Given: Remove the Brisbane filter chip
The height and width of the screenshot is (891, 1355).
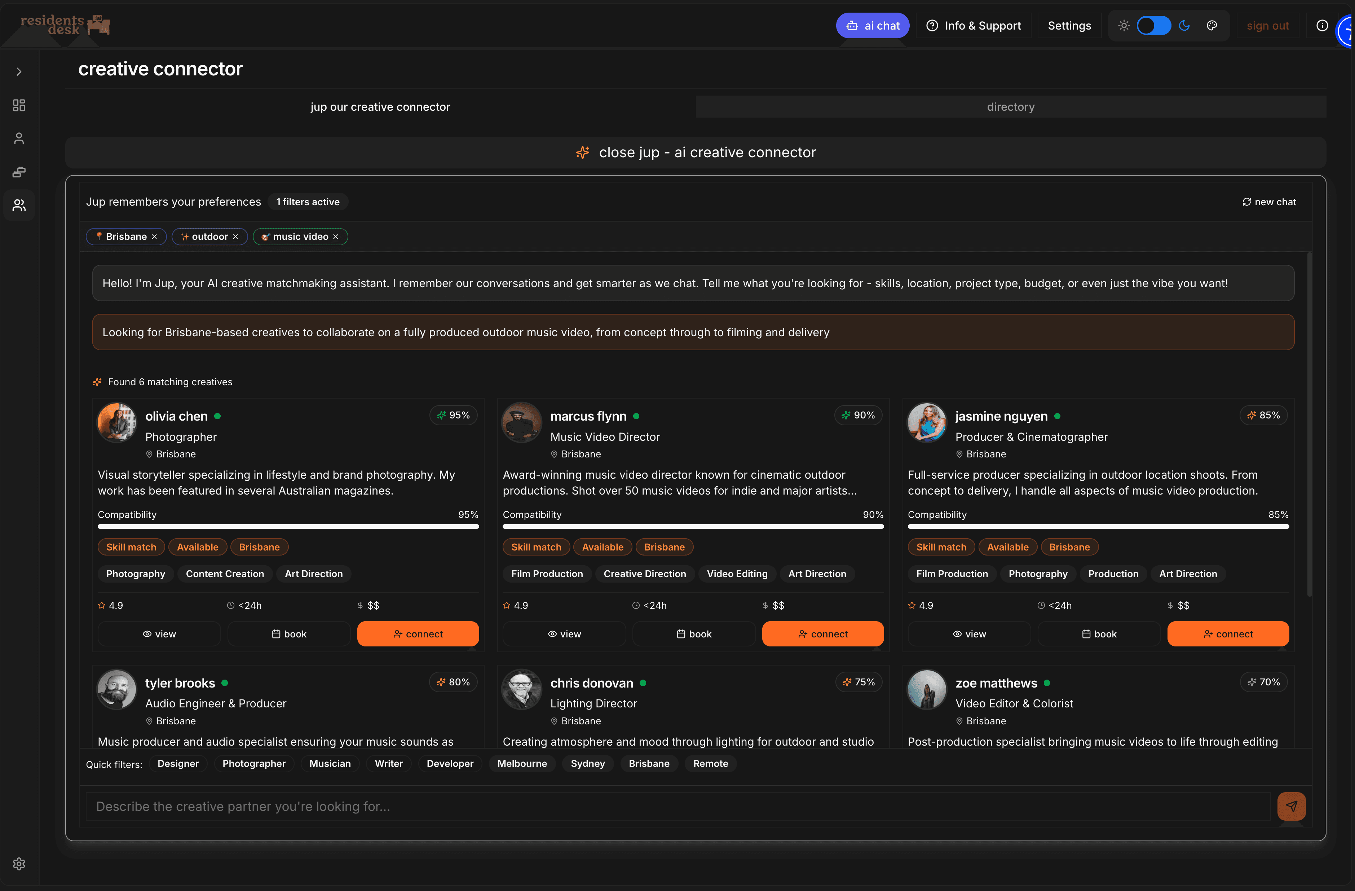Looking at the screenshot, I should point(154,237).
